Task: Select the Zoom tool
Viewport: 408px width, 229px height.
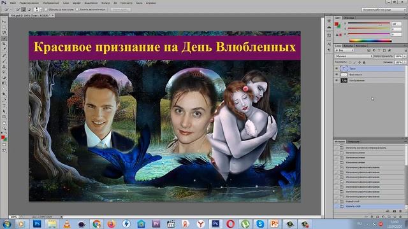Action: pos(4,128)
